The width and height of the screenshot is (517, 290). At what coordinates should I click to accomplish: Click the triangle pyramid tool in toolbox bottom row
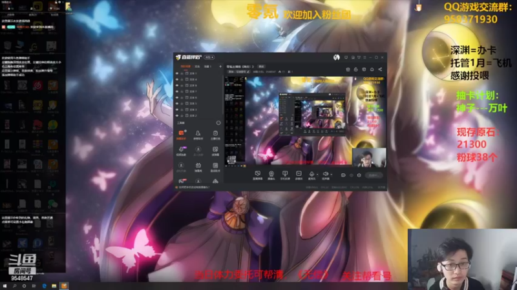click(215, 181)
